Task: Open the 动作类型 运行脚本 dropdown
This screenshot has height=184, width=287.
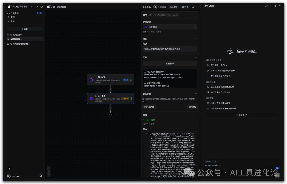Action: point(170,27)
